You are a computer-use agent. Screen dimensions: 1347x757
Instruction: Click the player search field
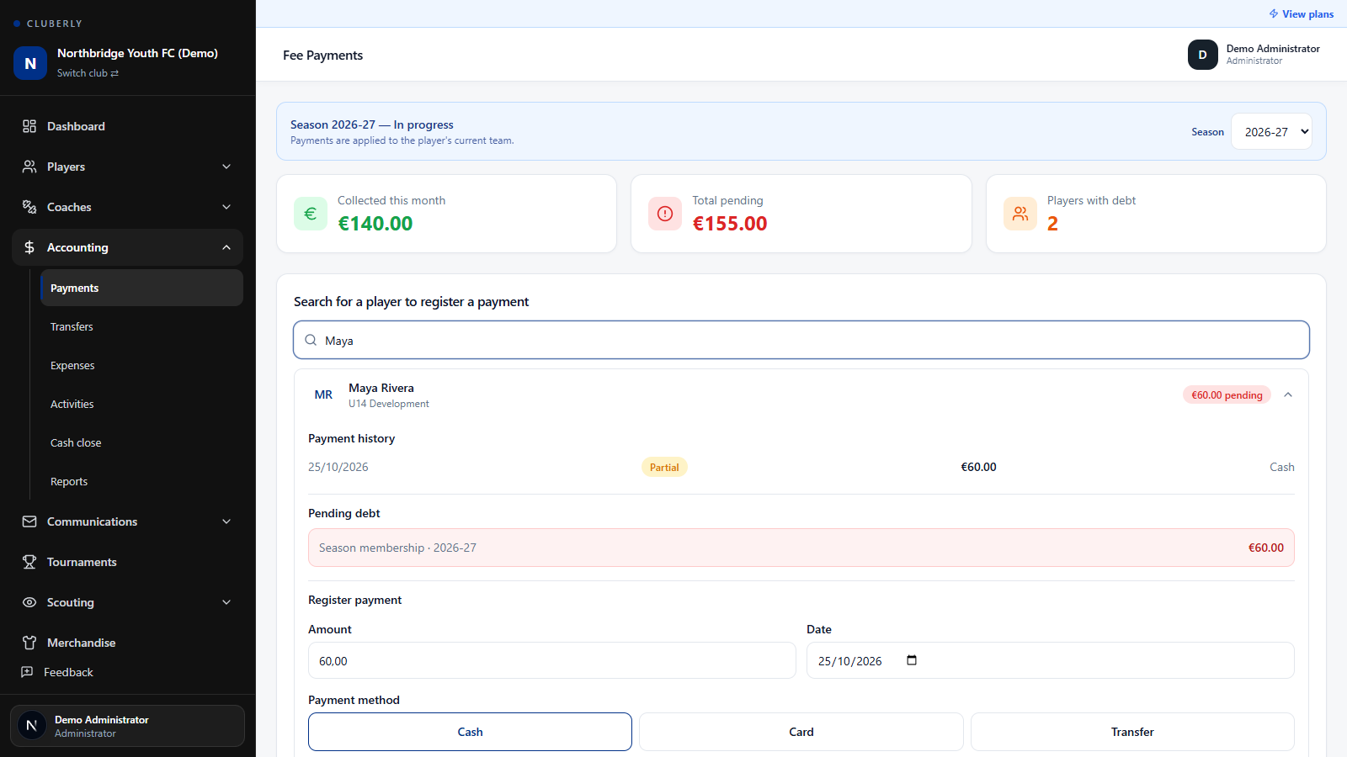tap(801, 340)
